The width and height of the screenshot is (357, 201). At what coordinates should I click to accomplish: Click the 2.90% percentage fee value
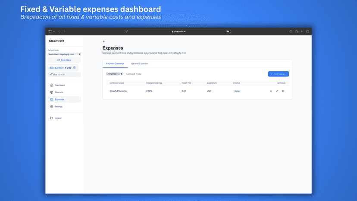pyautogui.click(x=149, y=91)
